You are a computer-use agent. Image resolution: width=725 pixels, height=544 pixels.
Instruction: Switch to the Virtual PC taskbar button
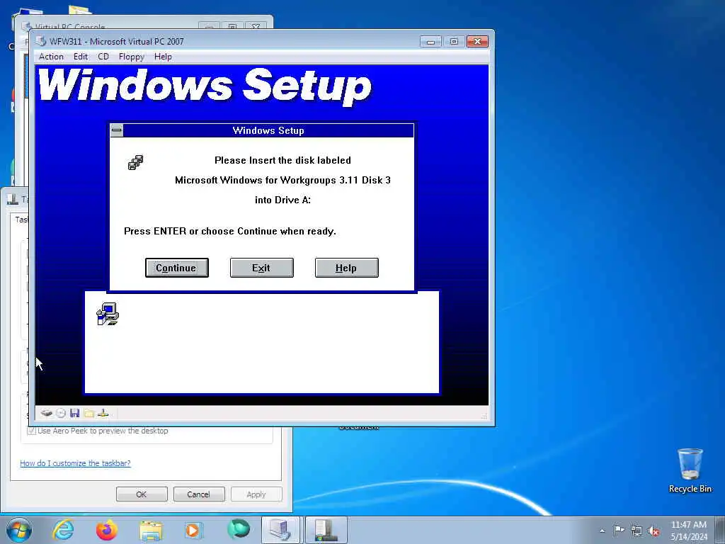click(281, 530)
